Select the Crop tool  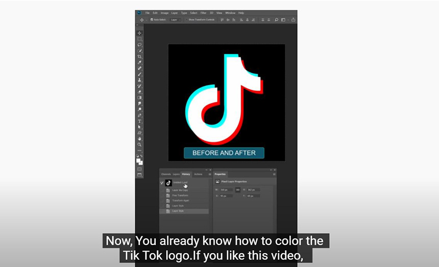point(139,57)
